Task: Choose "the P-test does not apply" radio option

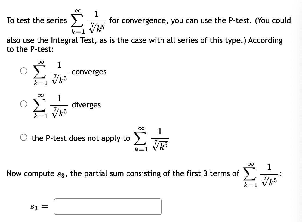Action: click(24, 138)
